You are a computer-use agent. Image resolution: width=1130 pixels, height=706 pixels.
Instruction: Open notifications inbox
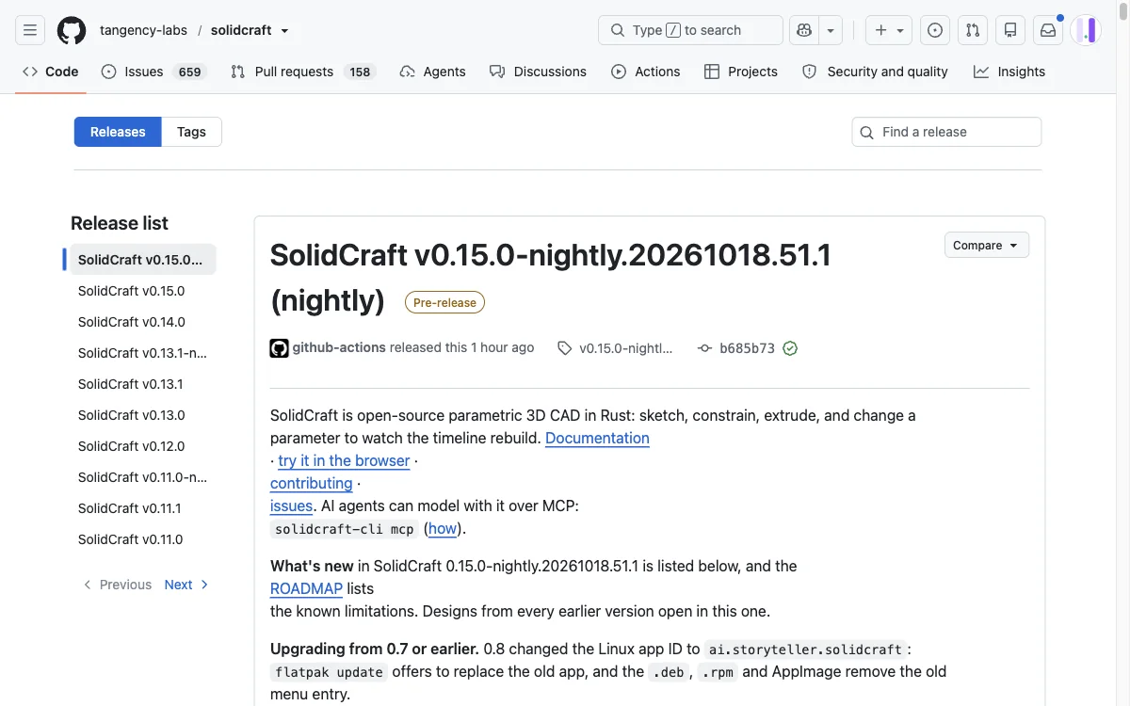coord(1048,30)
